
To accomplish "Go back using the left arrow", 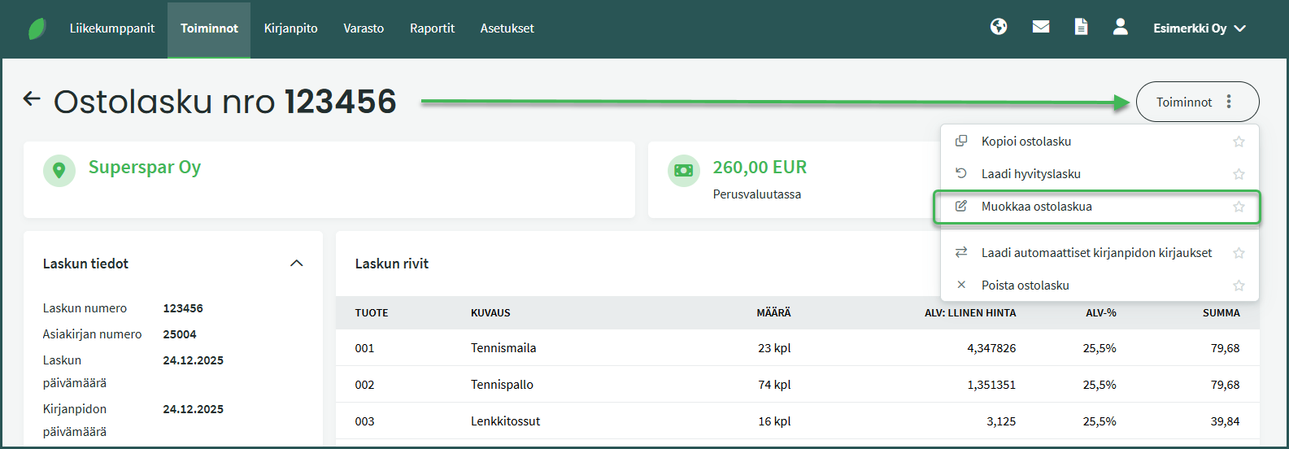I will pyautogui.click(x=32, y=99).
